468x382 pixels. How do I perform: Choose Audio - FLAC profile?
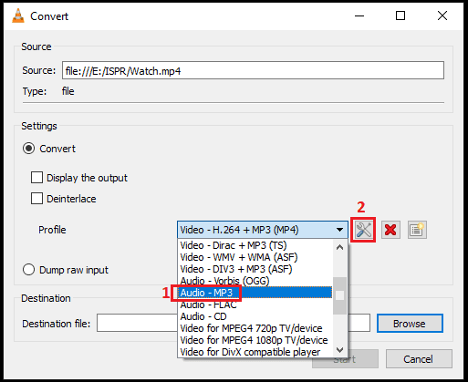pos(255,305)
